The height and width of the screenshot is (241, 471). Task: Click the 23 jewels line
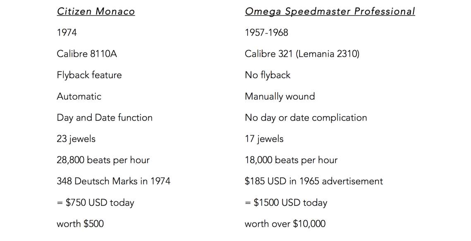76,139
